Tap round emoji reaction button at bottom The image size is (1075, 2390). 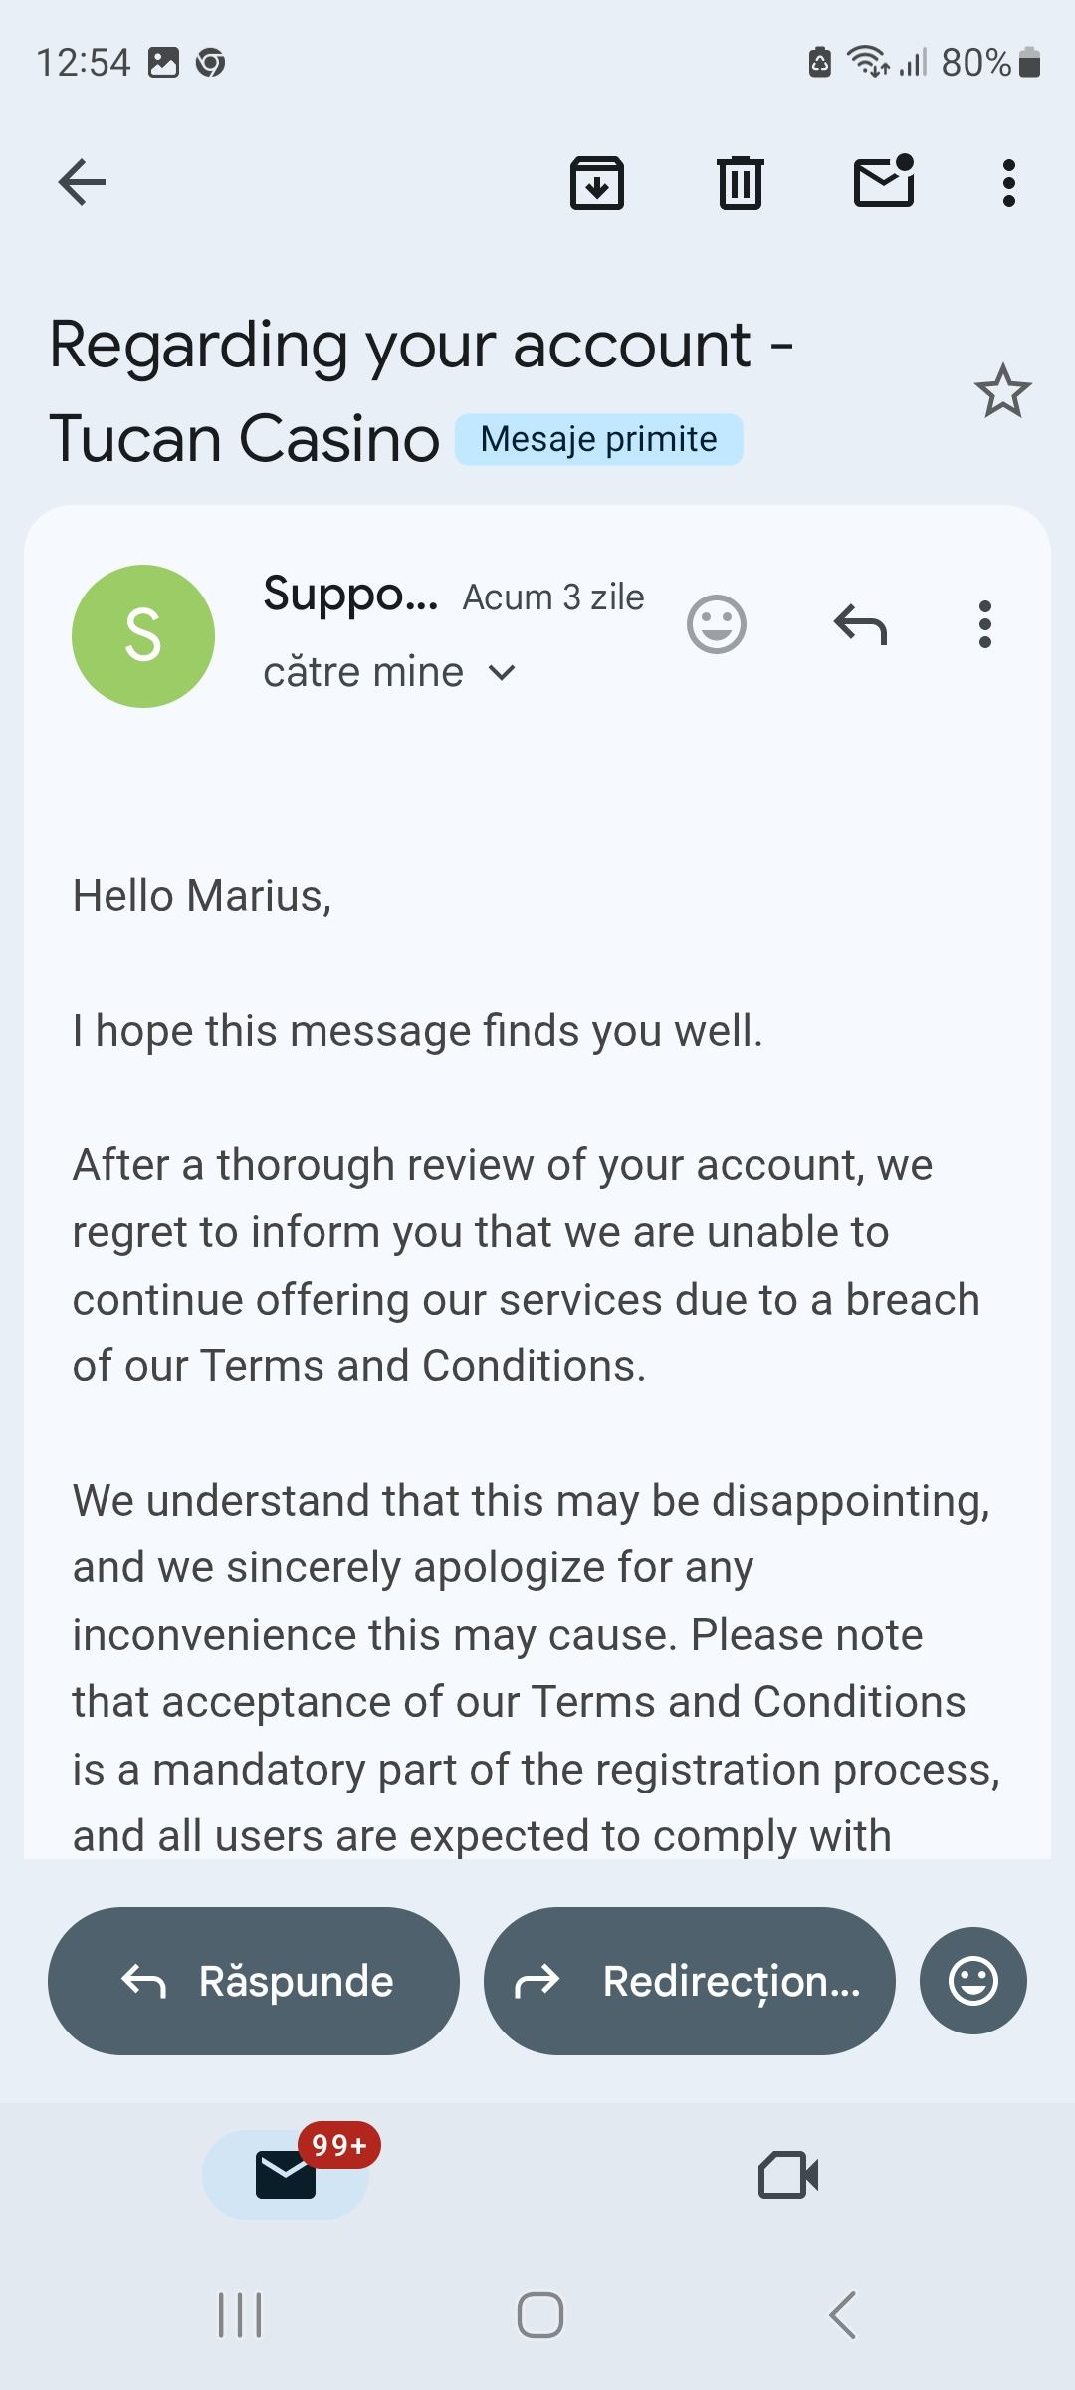(972, 1981)
